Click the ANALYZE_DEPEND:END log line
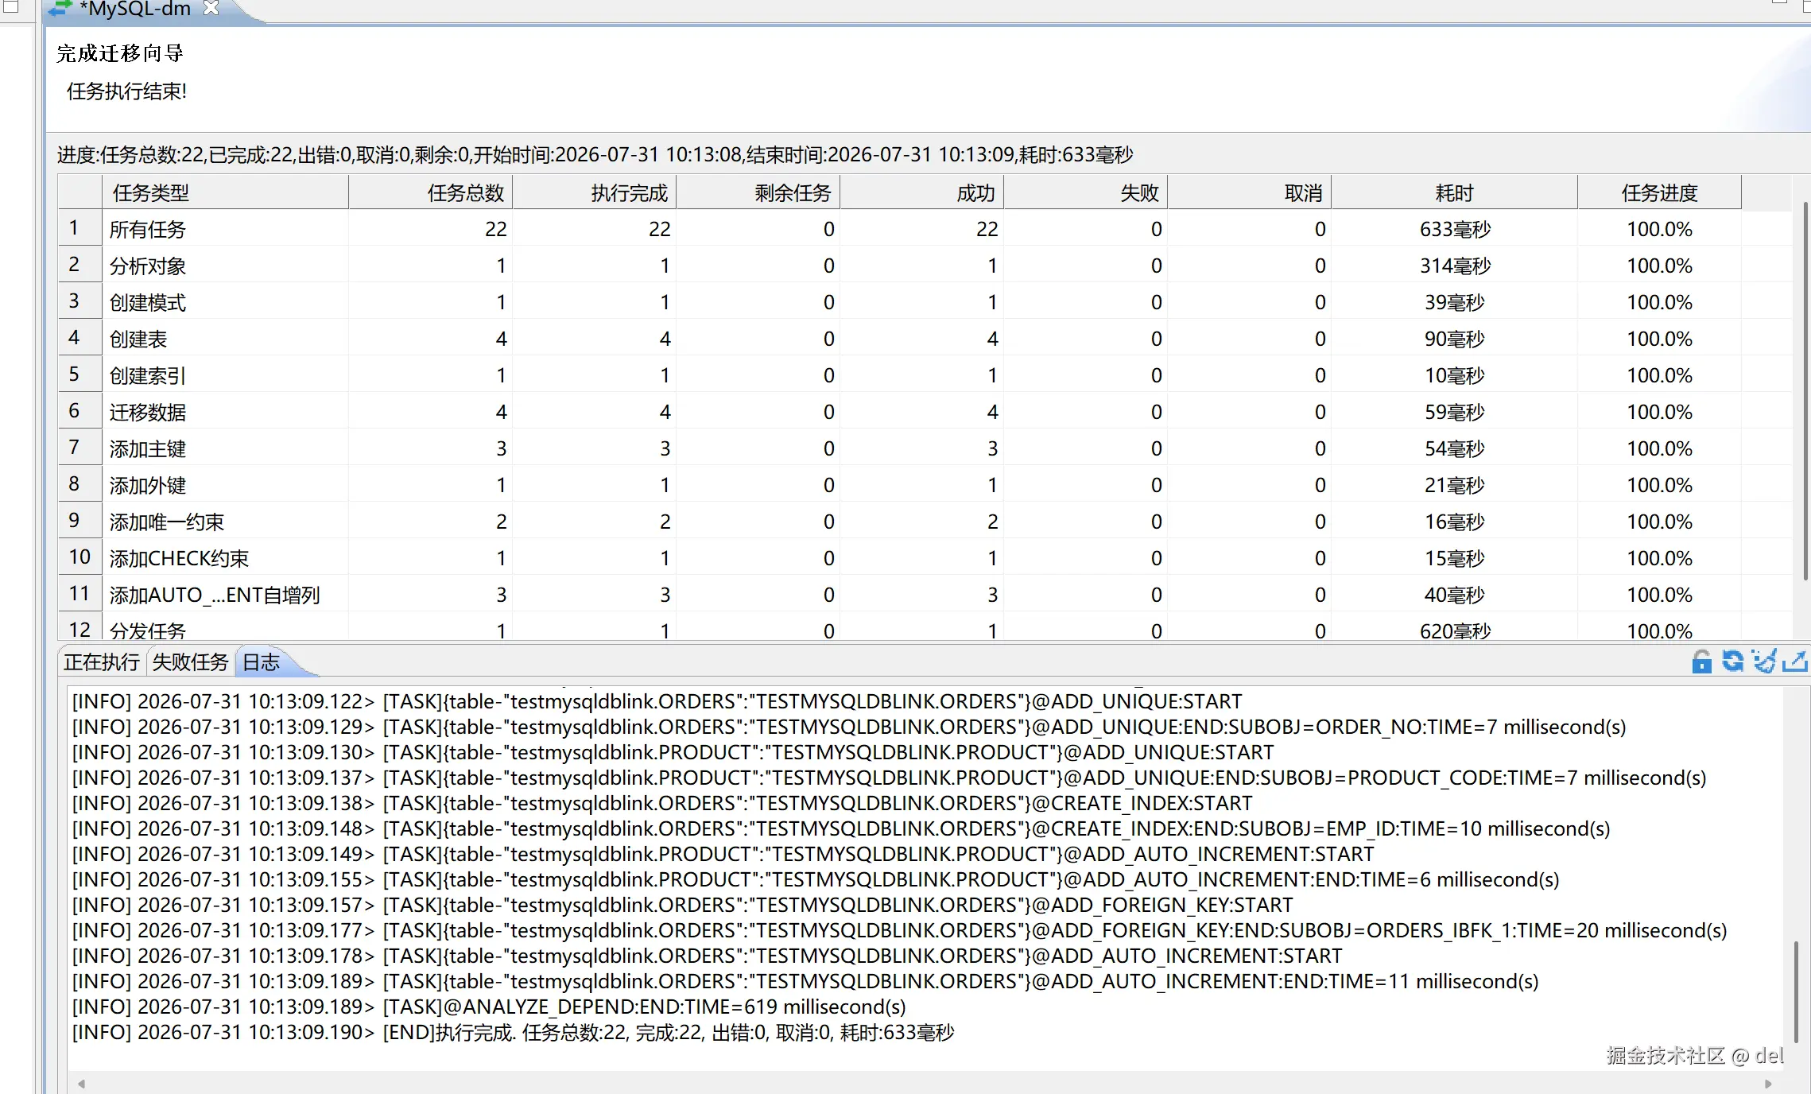This screenshot has width=1811, height=1094. (489, 1007)
